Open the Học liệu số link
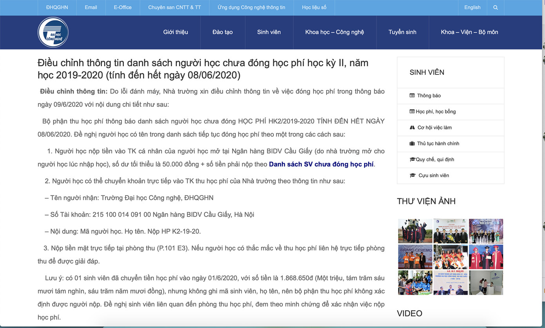The image size is (545, 328). tap(314, 7)
